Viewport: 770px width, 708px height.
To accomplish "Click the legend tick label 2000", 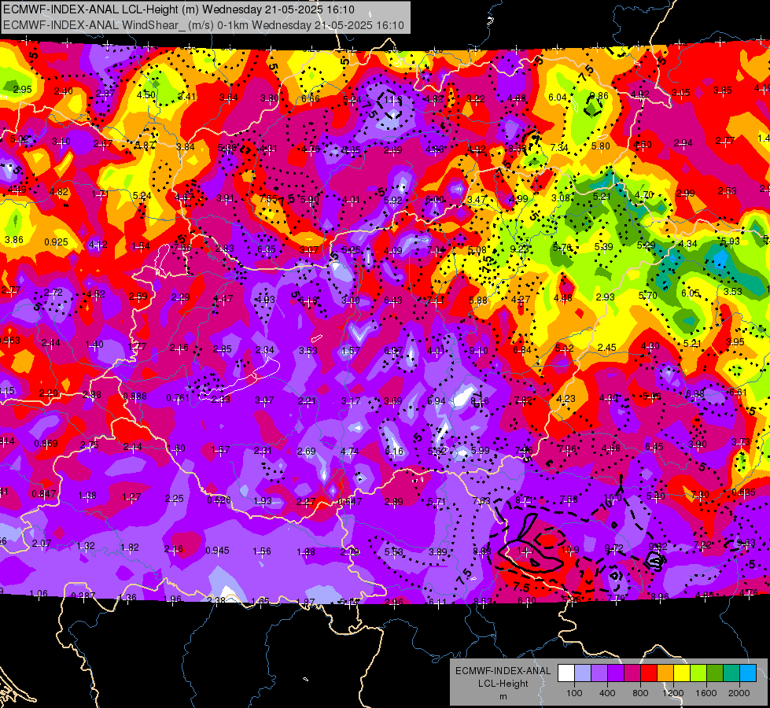I will tap(739, 693).
